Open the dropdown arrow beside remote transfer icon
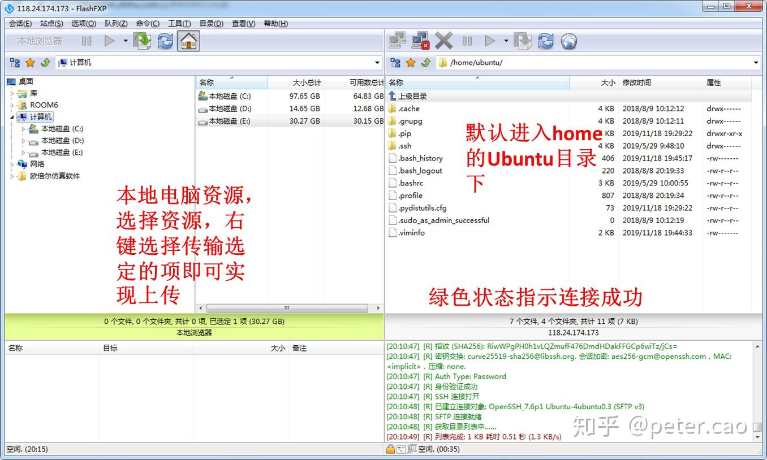The height and width of the screenshot is (460, 767). click(506, 41)
